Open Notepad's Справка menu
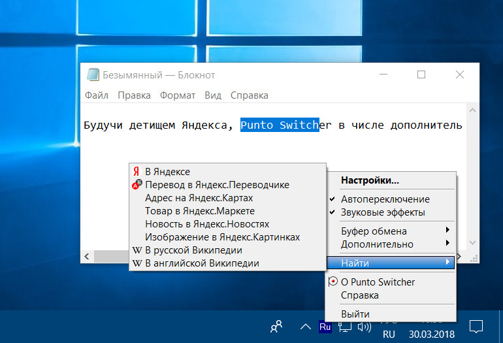 pos(250,95)
